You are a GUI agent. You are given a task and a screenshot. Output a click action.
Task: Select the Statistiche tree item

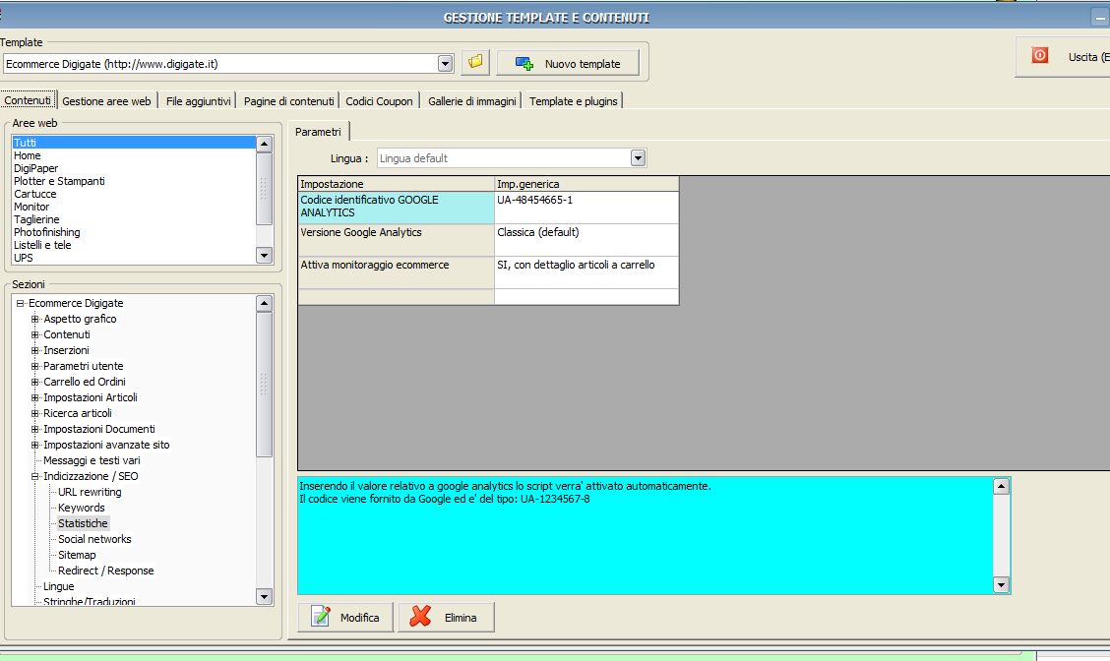[x=83, y=523]
